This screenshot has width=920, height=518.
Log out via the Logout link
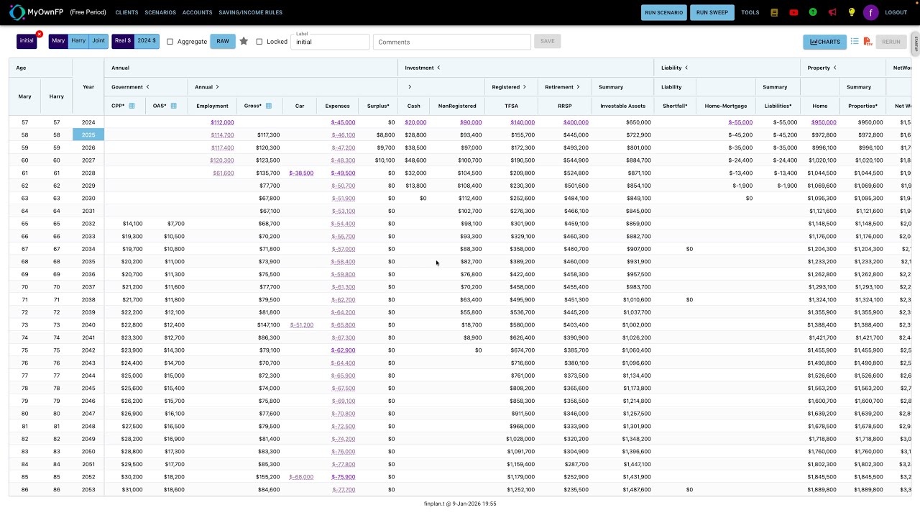point(896,12)
